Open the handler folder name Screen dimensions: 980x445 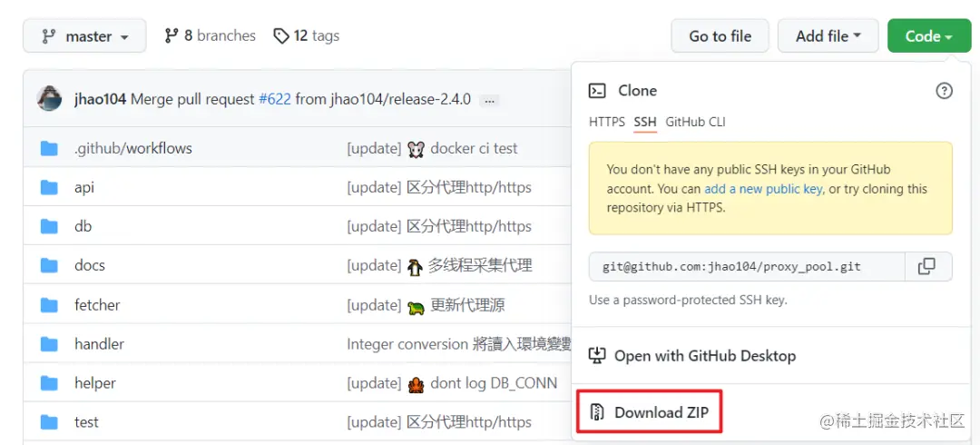(x=100, y=343)
